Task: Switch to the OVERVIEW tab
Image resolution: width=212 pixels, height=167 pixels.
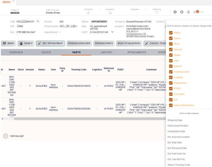Action: 16,52
